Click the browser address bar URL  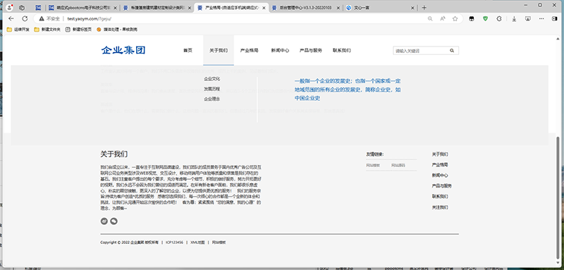[90, 19]
